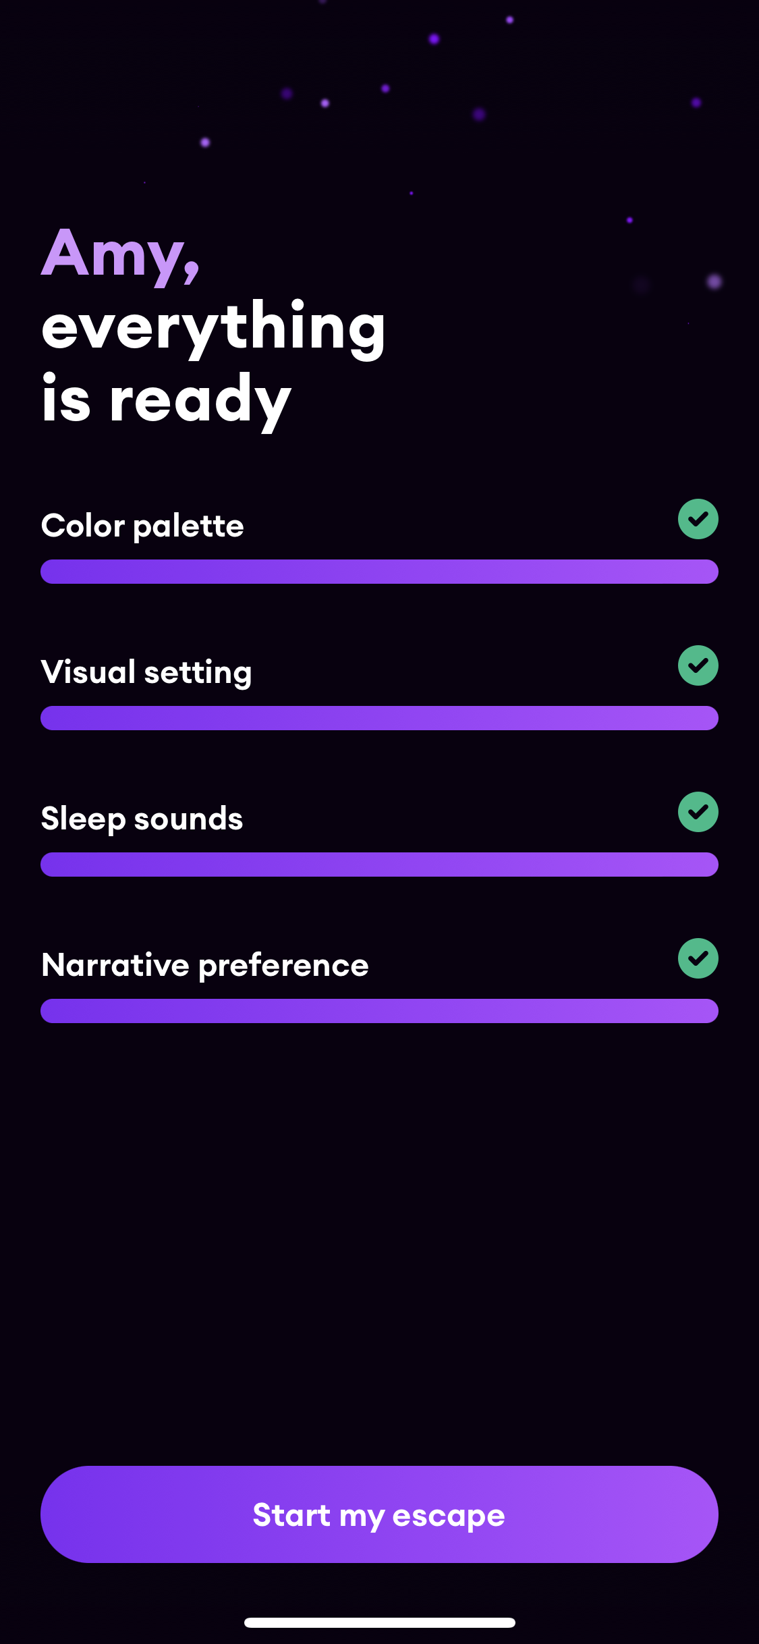This screenshot has height=1644, width=759.
Task: Click the Visual setting progress bar
Action: click(x=379, y=718)
